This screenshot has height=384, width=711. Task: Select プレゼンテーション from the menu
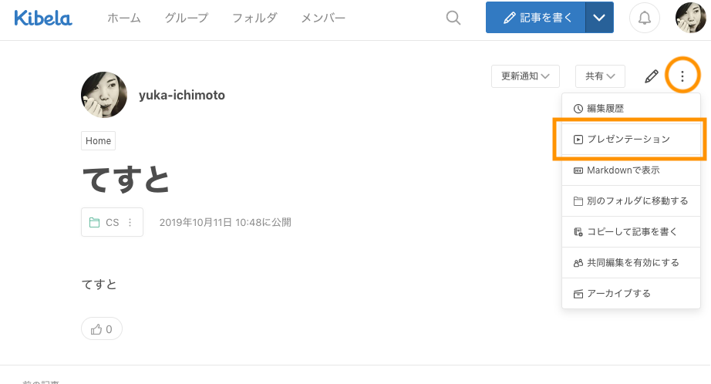coord(629,140)
